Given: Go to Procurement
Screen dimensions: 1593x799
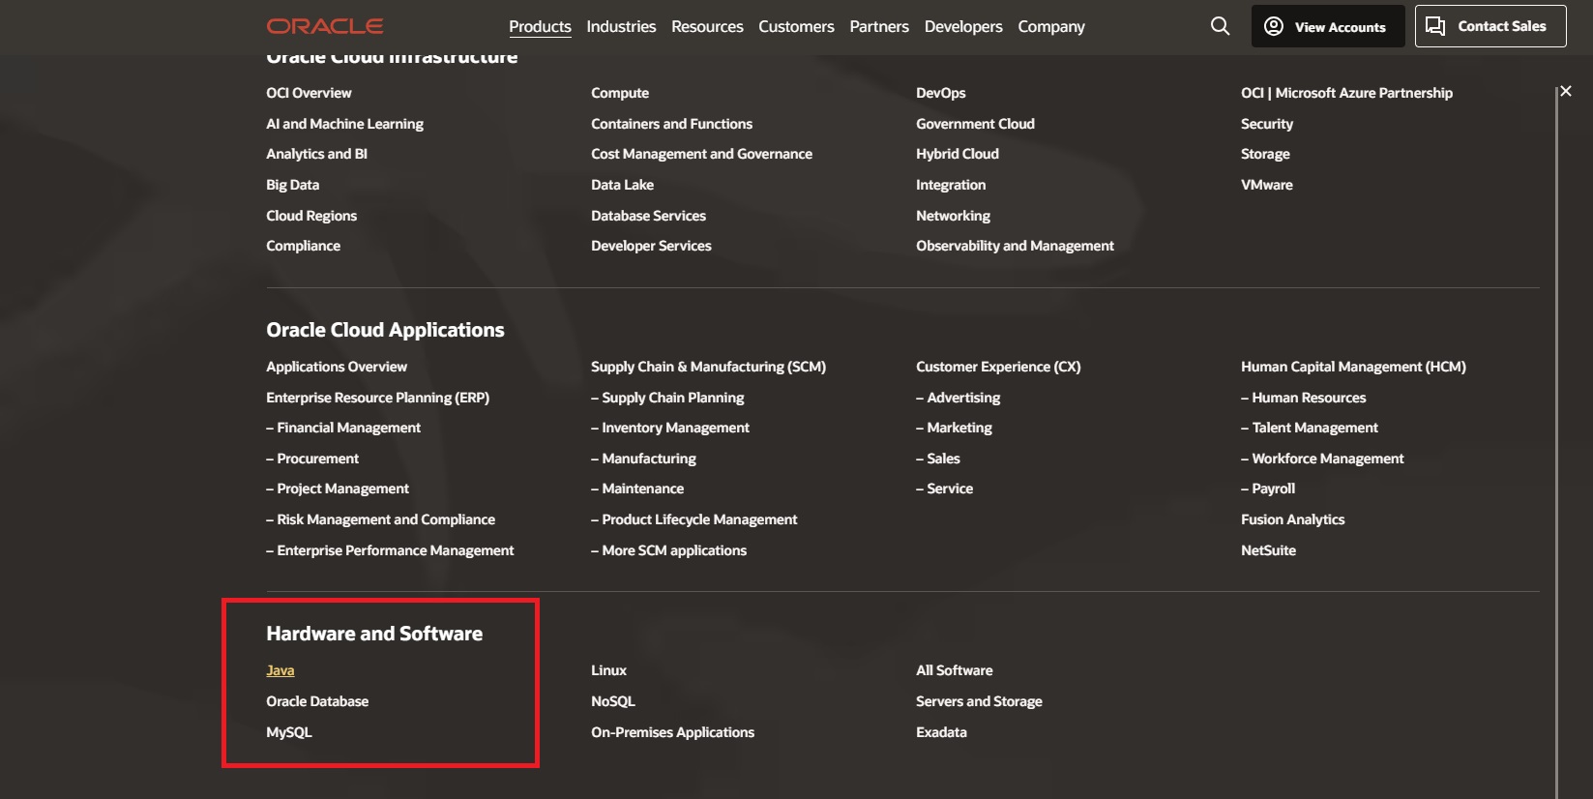Looking at the screenshot, I should click(x=312, y=459).
